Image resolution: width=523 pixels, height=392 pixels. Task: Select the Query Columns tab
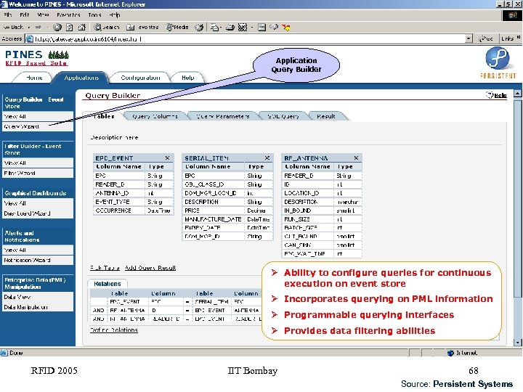[155, 116]
